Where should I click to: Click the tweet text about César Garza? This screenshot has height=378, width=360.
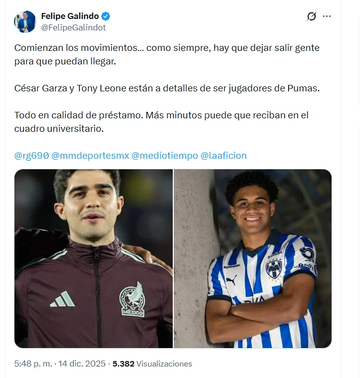[167, 88]
